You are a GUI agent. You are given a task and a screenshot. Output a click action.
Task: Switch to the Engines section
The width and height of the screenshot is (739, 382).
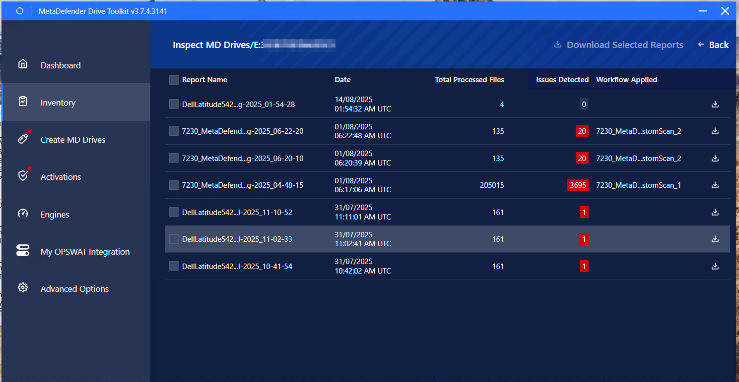pos(76,215)
